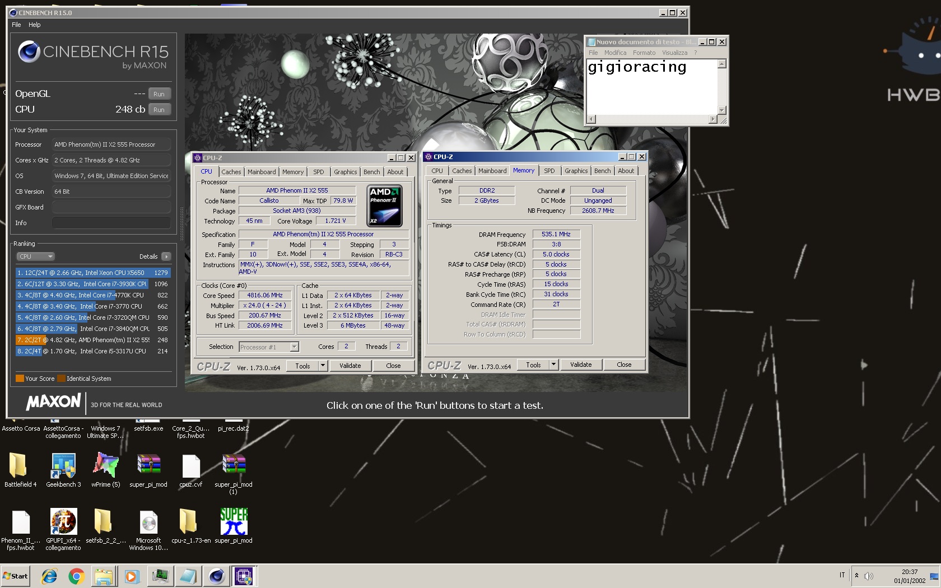Open Graphics tab in Processor CPU-Z window

point(346,172)
